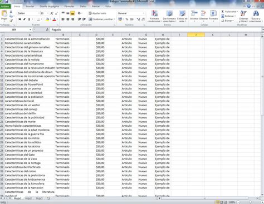Expand the Name Box dropdown arrow
Screen dimensions: 264x204
pyautogui.click(x=30, y=29)
